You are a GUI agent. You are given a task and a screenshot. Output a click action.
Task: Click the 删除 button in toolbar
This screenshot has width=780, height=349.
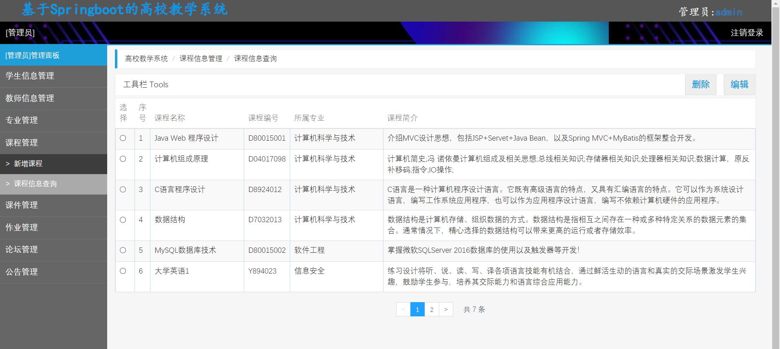click(701, 84)
